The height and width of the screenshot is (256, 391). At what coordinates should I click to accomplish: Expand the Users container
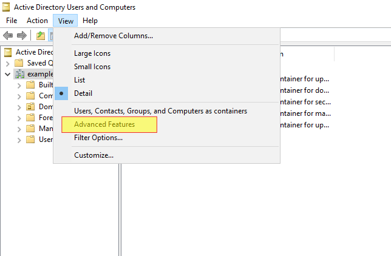(x=19, y=140)
